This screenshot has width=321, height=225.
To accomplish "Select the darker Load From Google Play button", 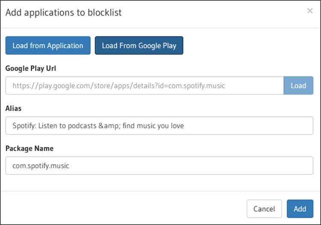I will pyautogui.click(x=139, y=46).
